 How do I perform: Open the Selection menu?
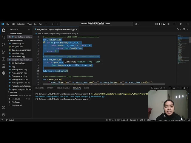click(21, 24)
